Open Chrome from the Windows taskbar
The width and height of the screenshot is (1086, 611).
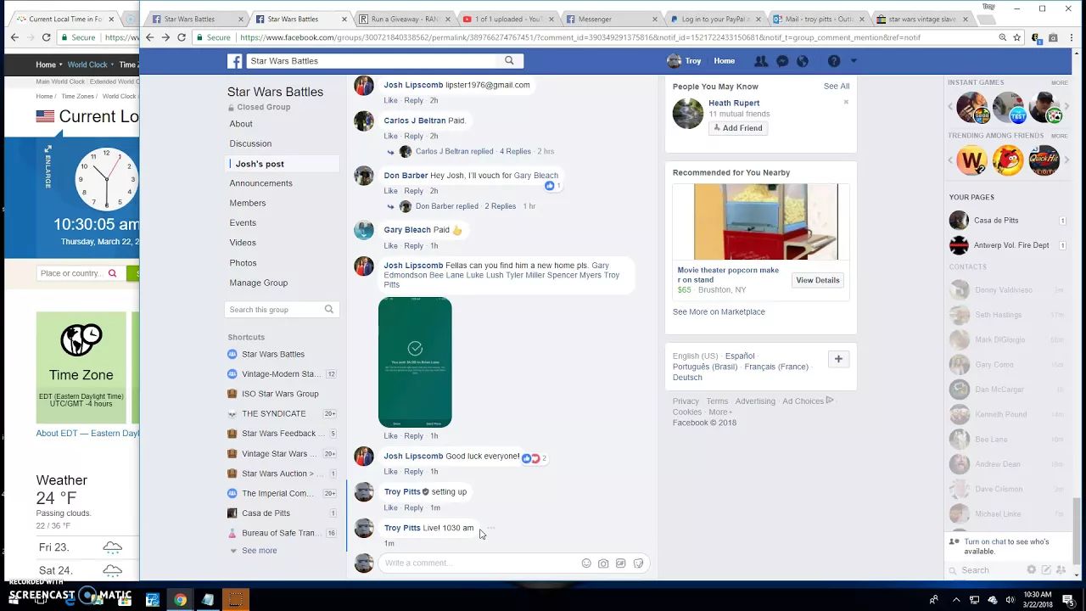click(181, 600)
